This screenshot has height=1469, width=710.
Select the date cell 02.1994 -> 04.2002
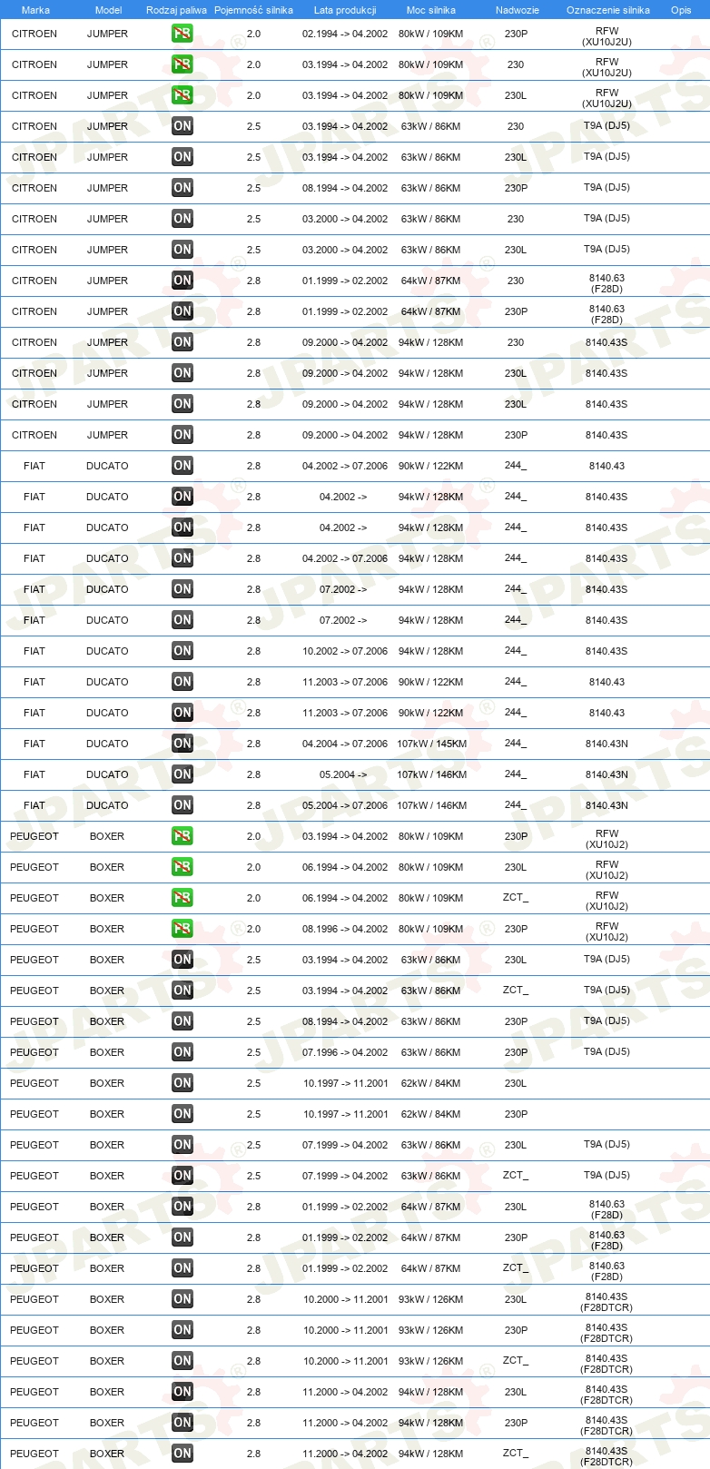(x=345, y=34)
